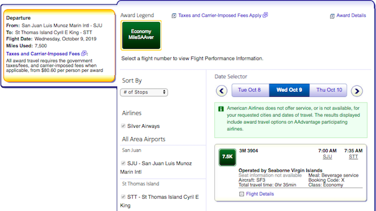The image size is (376, 211).
Task: Toggle STT - St Thomas Island Cyril E King checkbox
Action: (x=123, y=197)
